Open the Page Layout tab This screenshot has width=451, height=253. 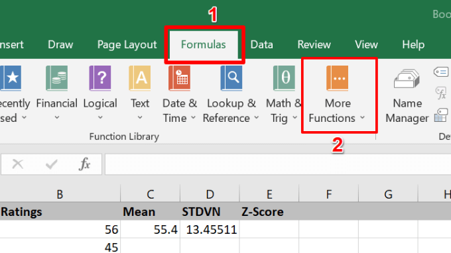(x=127, y=45)
